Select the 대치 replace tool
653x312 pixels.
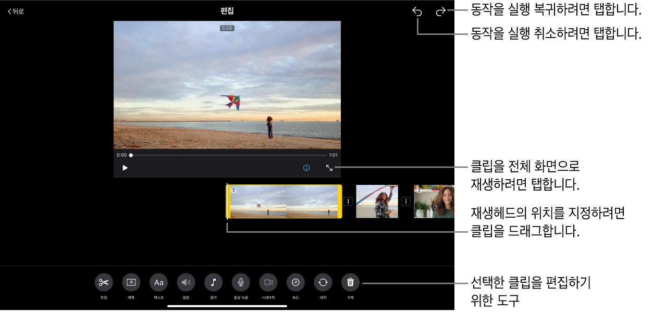(x=323, y=282)
